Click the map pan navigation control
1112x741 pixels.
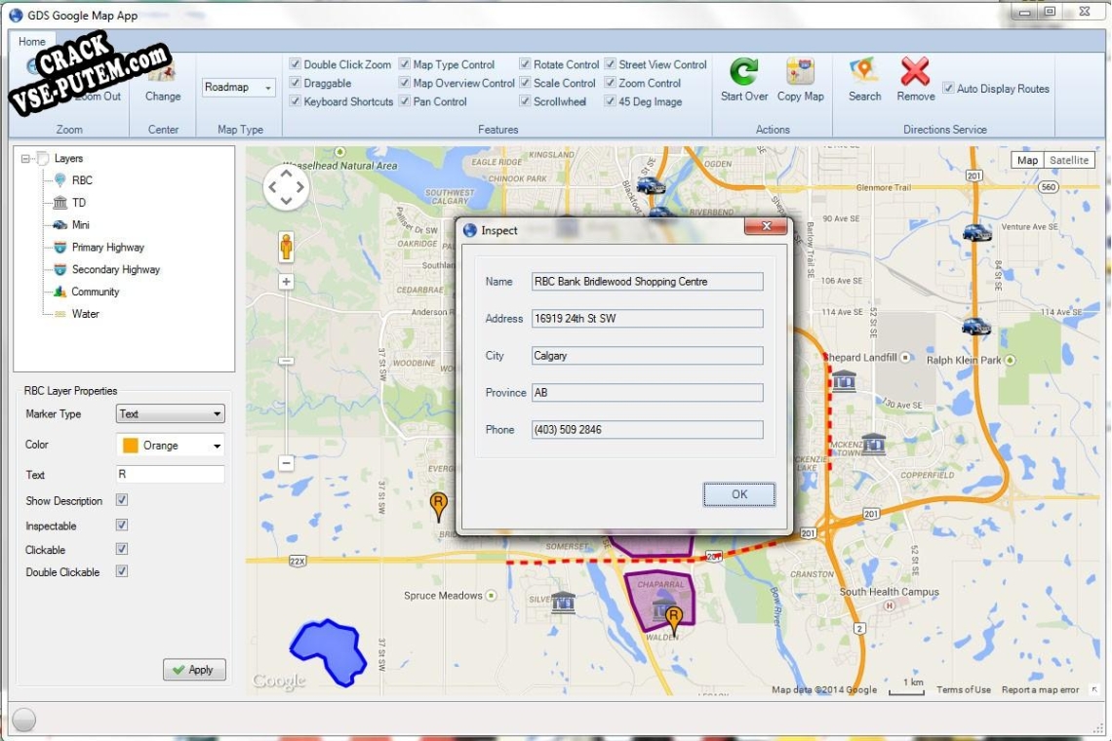(x=286, y=186)
